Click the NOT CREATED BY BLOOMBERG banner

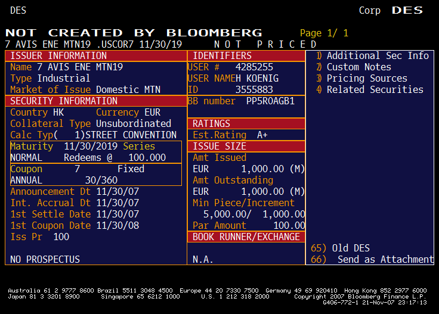click(134, 33)
